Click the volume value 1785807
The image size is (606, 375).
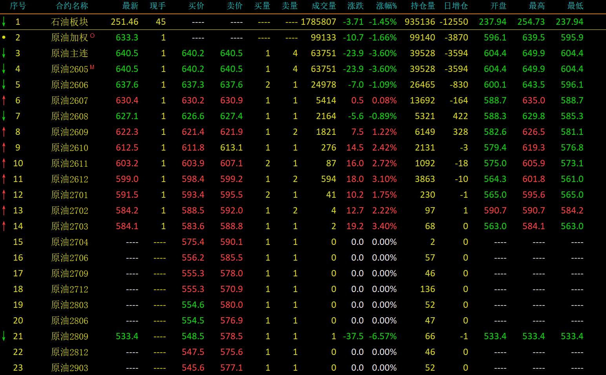(318, 22)
